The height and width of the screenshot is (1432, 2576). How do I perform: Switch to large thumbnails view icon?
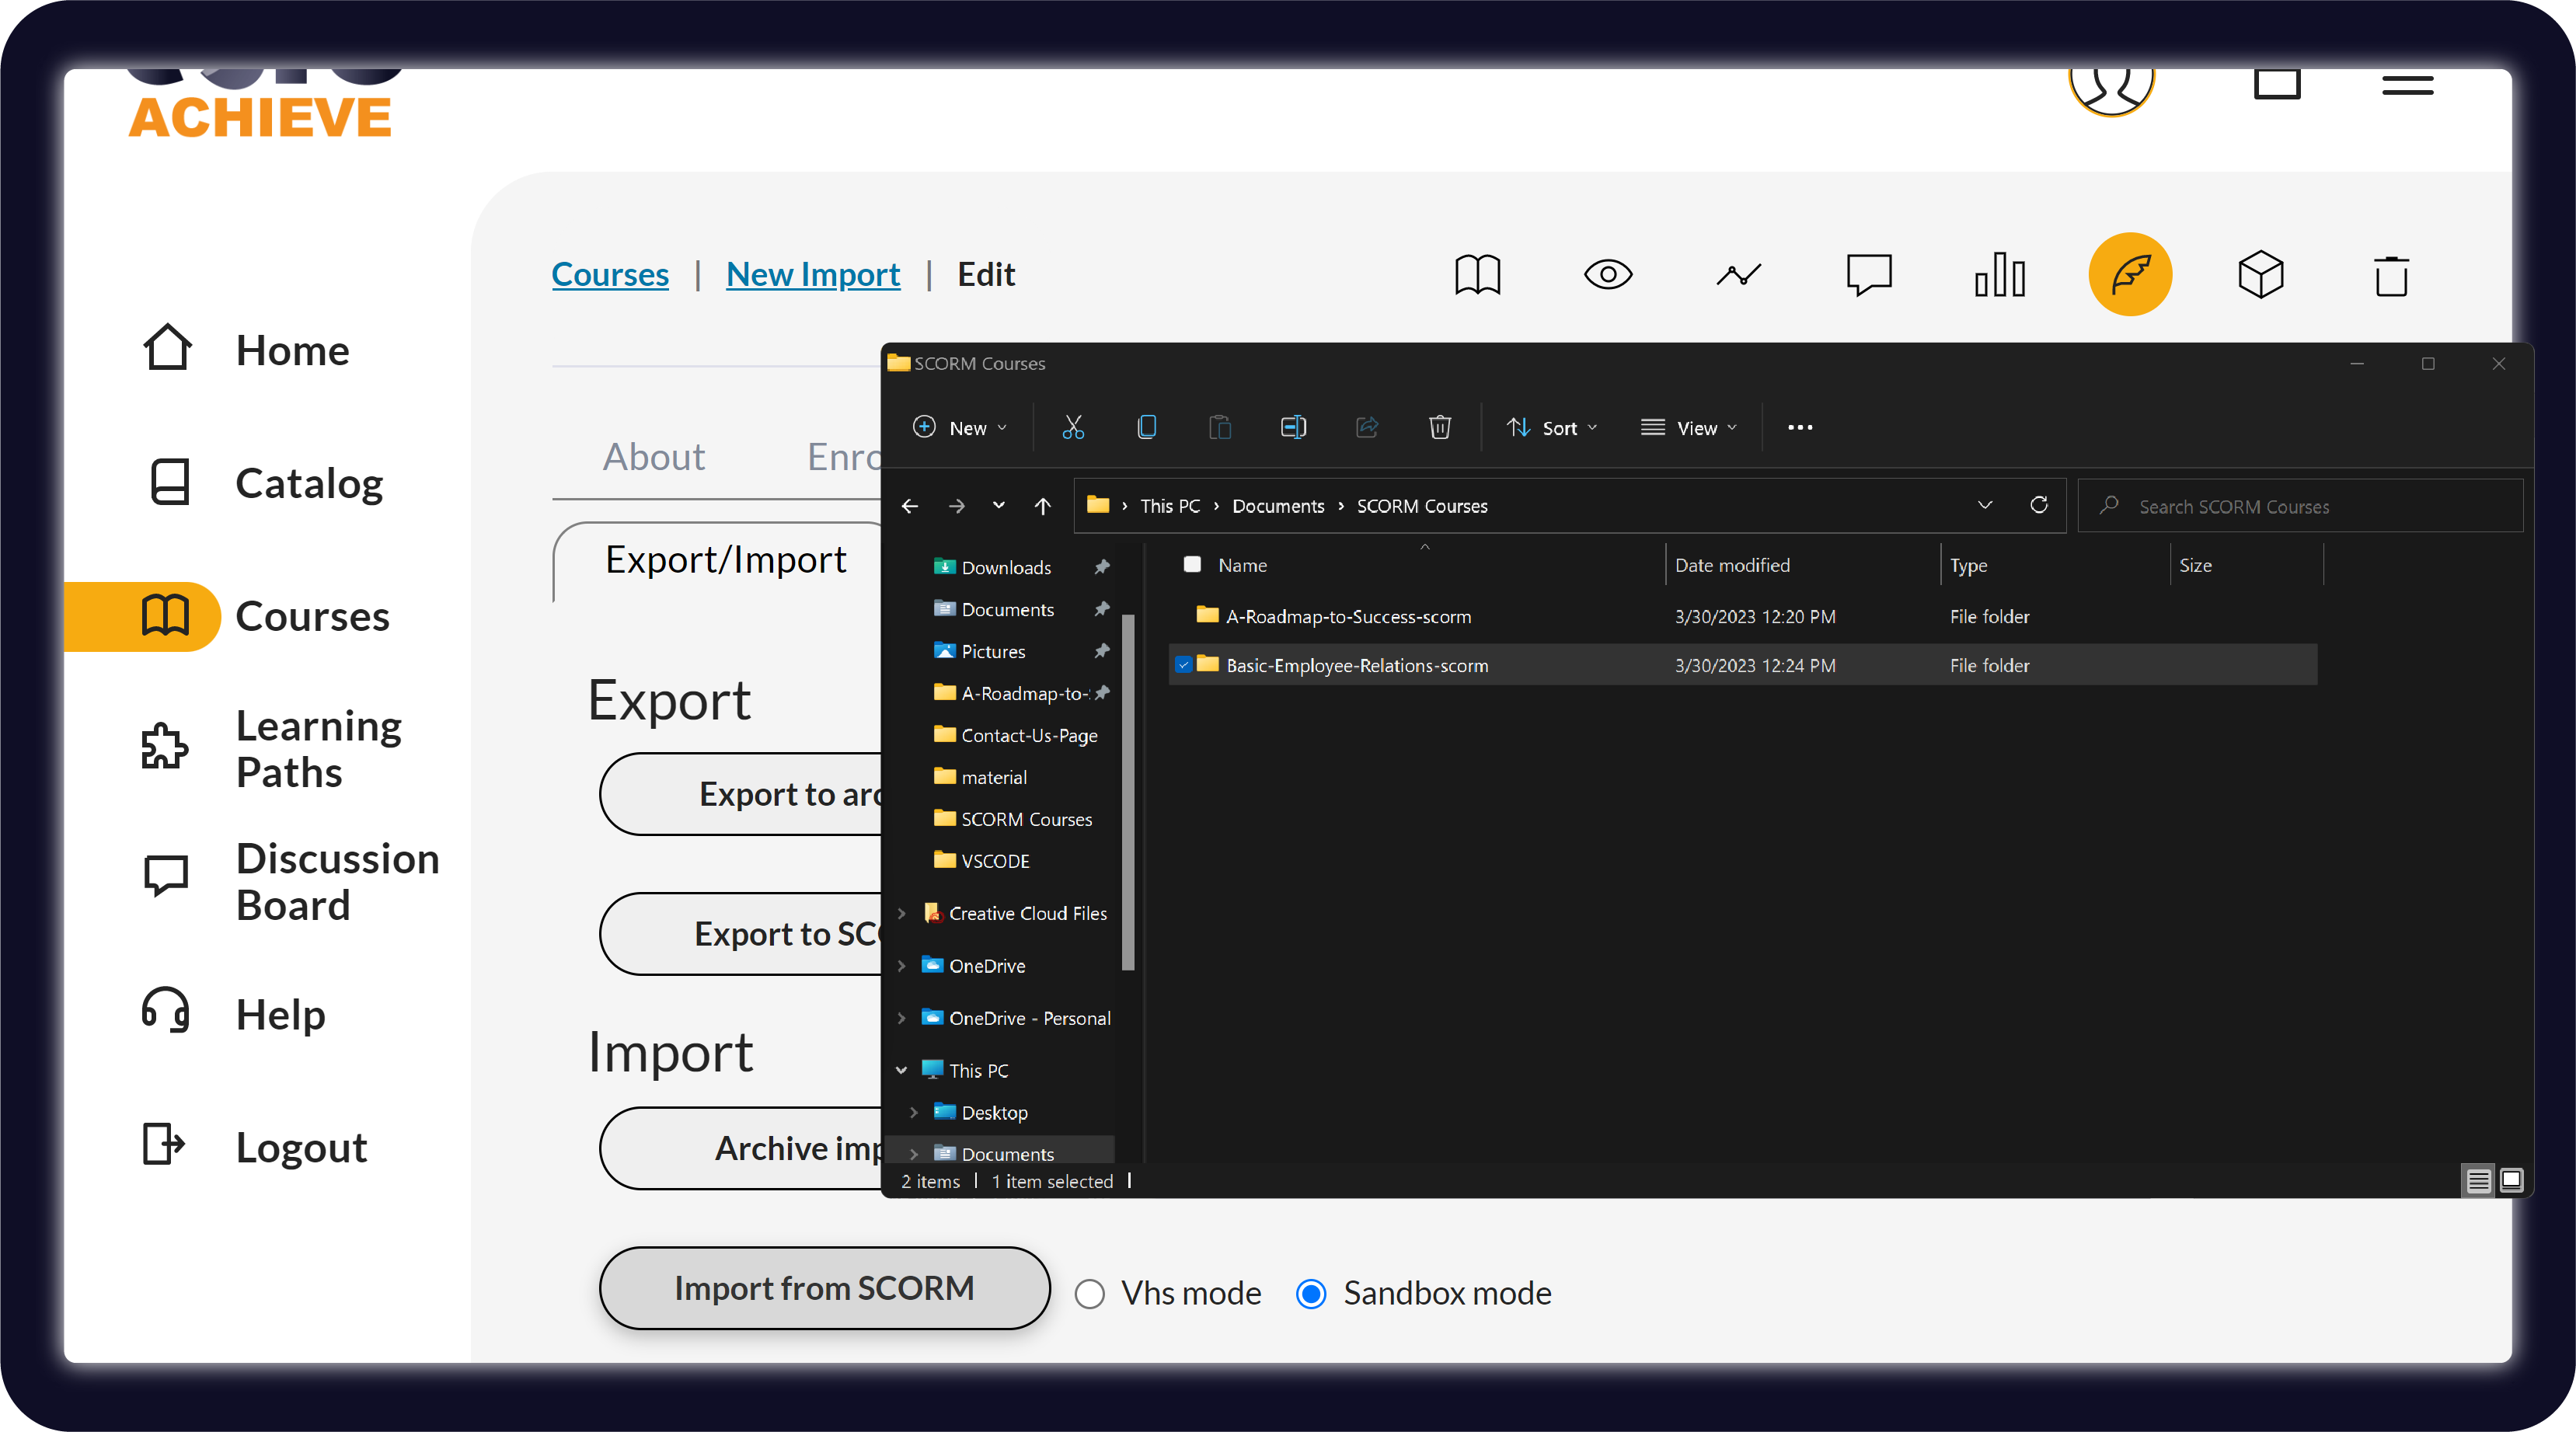[2511, 1181]
